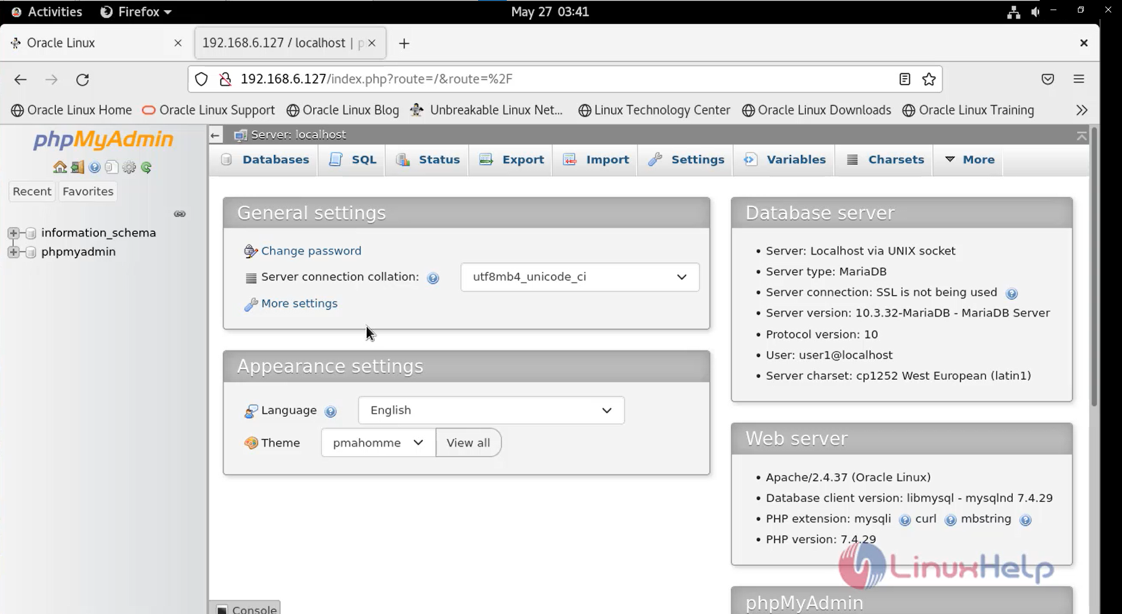Save page to Pocket icon
This screenshot has height=614, width=1122.
(x=1047, y=79)
